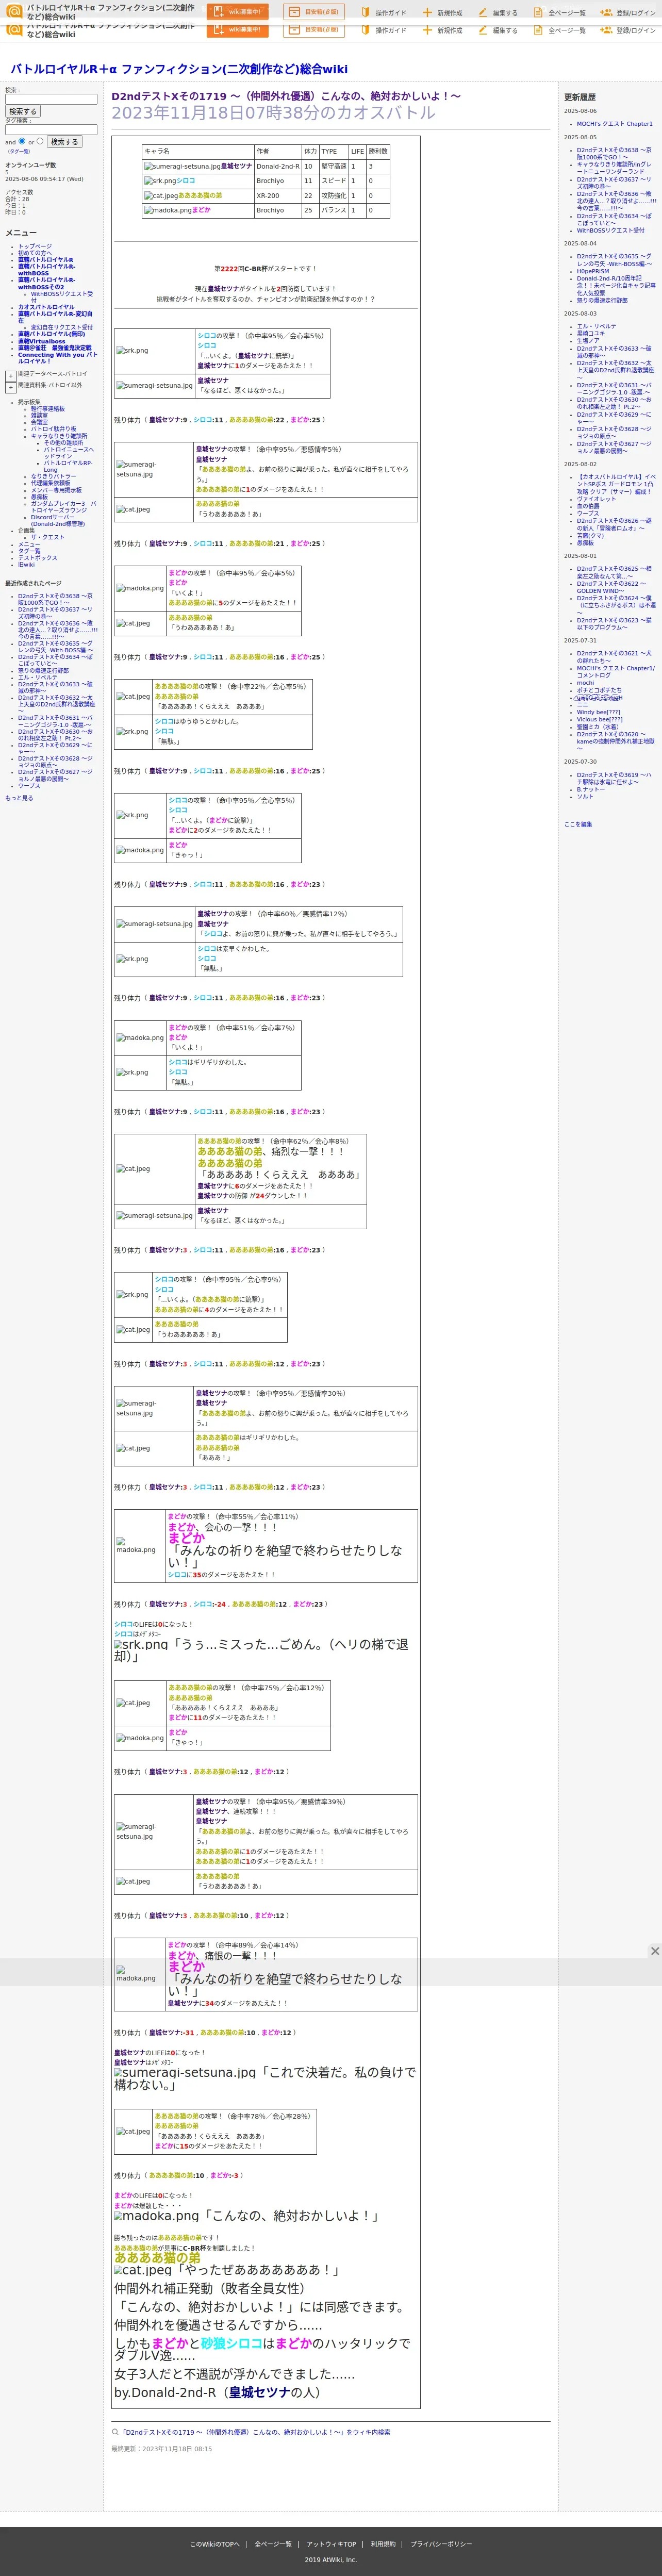The width and height of the screenshot is (662, 2576).
Task: Open 砂狼シロコ cyan link in closing comment
Action: click(231, 2343)
